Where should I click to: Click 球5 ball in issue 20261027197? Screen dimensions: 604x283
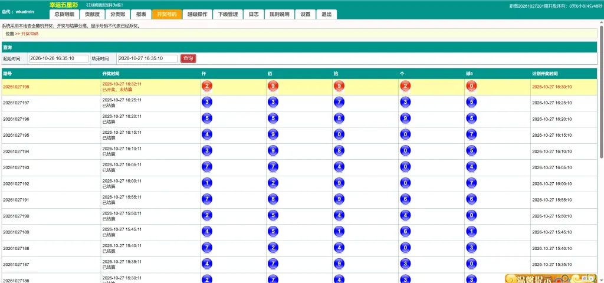471,103
